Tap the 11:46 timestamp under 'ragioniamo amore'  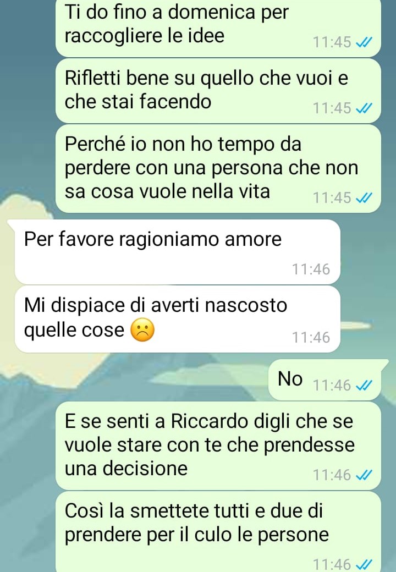[311, 269]
